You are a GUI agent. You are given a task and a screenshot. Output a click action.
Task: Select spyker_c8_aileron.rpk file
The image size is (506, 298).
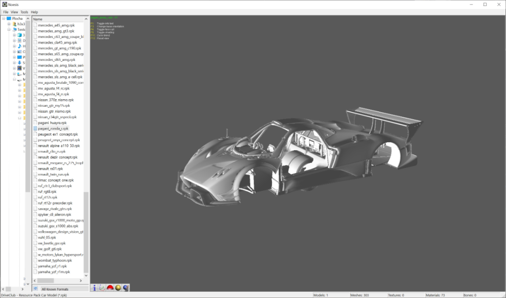[x=55, y=215]
